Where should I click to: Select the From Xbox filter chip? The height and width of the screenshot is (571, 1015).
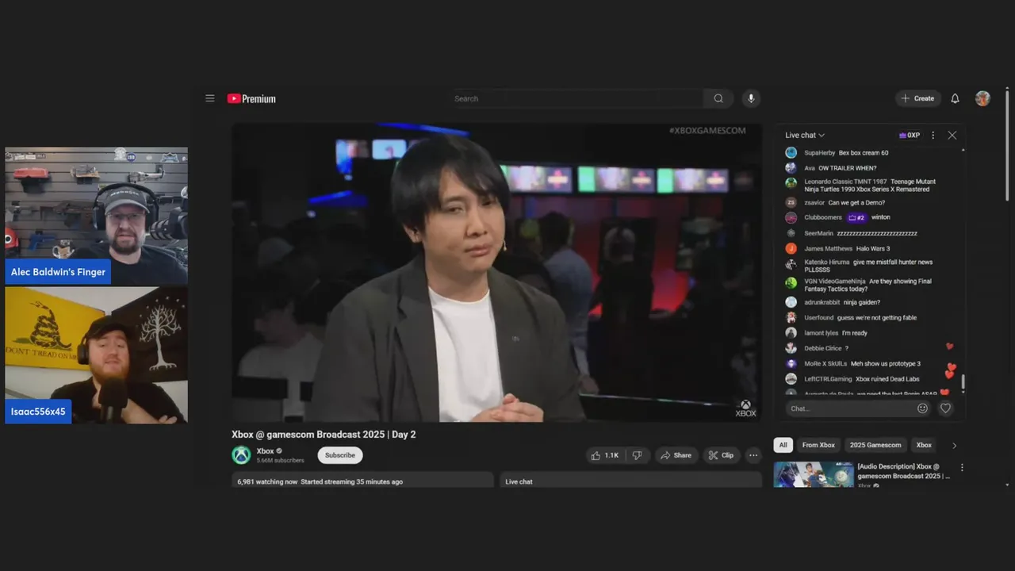tap(818, 445)
